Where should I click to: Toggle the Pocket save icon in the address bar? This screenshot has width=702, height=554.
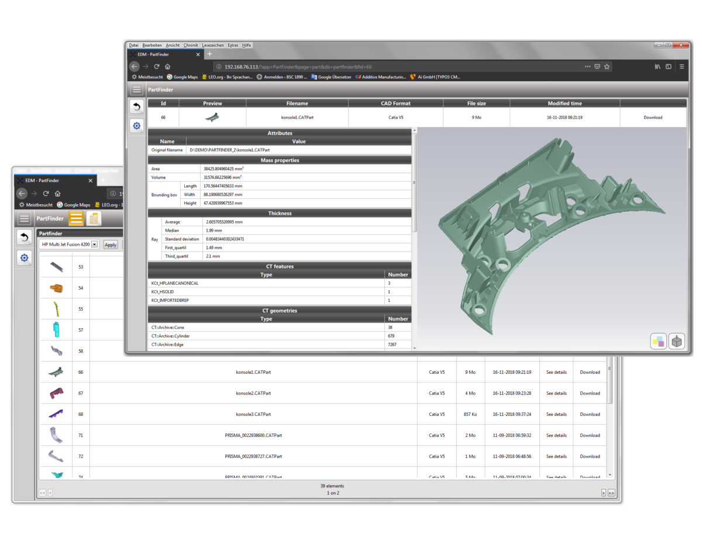coord(597,66)
